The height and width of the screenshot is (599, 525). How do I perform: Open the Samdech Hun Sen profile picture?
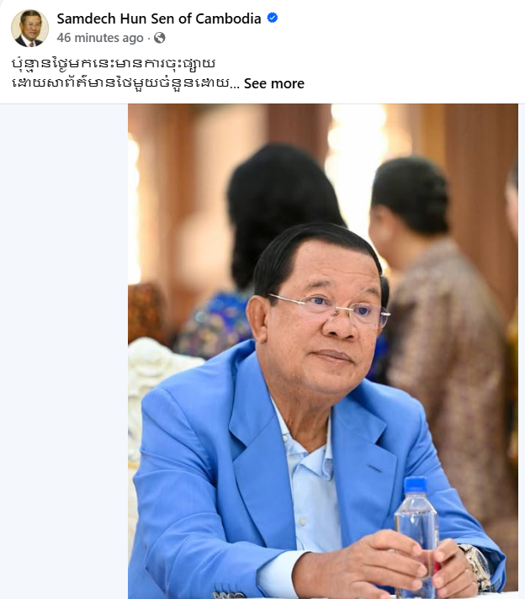(29, 29)
